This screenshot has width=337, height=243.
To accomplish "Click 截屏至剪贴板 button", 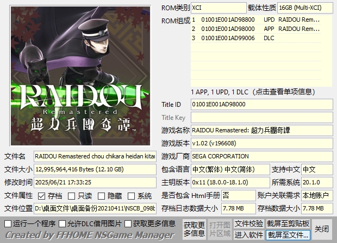I will pos(288,223).
